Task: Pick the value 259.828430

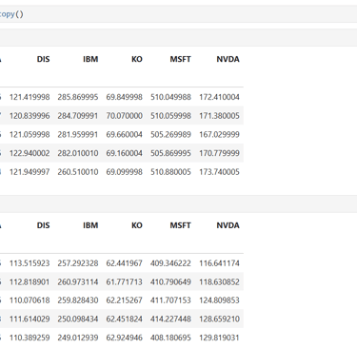Action: [x=78, y=300]
